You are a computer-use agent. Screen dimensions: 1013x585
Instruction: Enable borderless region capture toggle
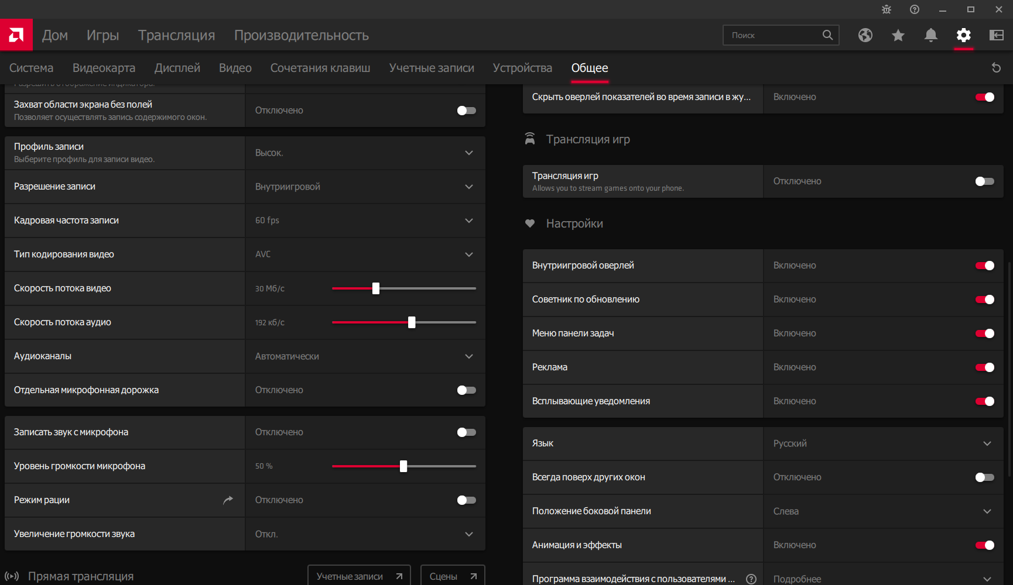[x=466, y=111]
